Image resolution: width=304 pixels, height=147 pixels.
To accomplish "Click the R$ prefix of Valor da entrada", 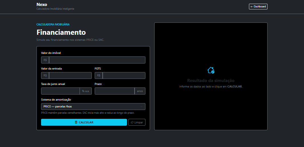I will [x=45, y=75].
